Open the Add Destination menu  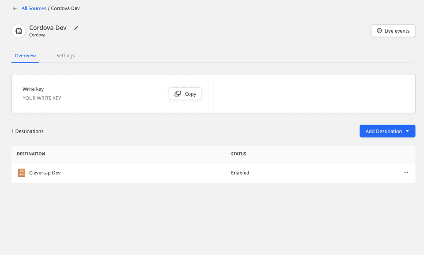coord(387,131)
